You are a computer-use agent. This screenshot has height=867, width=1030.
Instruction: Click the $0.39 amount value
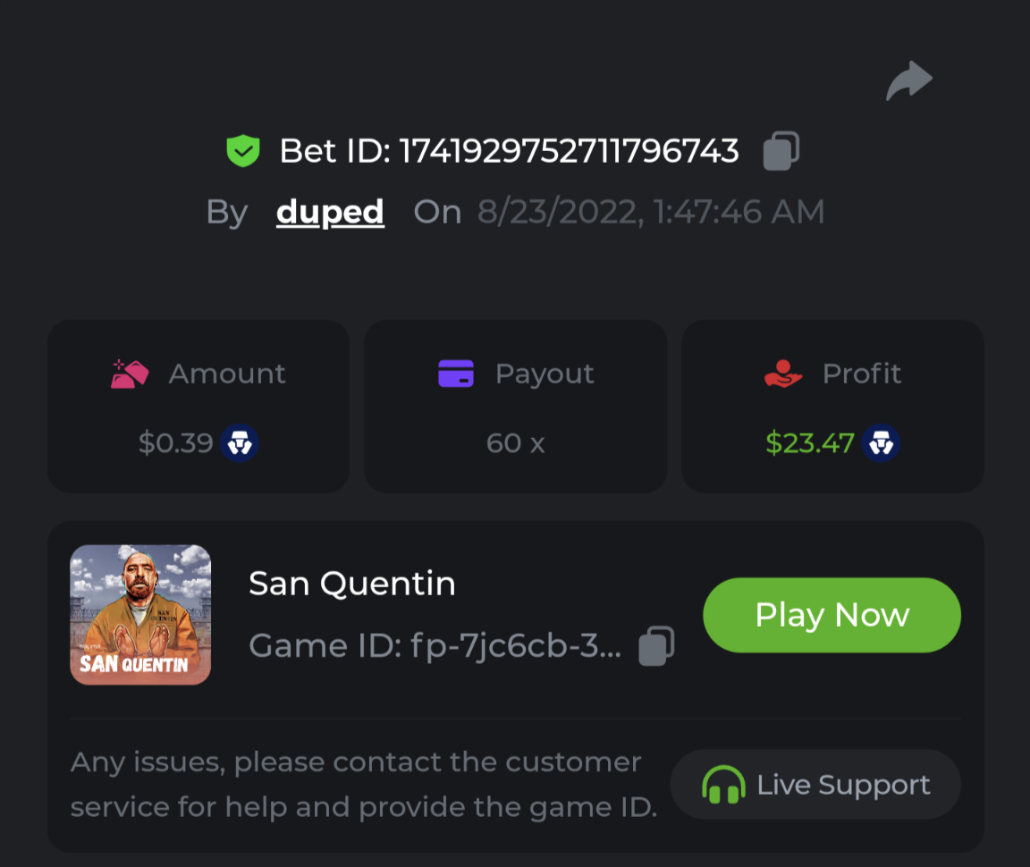click(175, 442)
